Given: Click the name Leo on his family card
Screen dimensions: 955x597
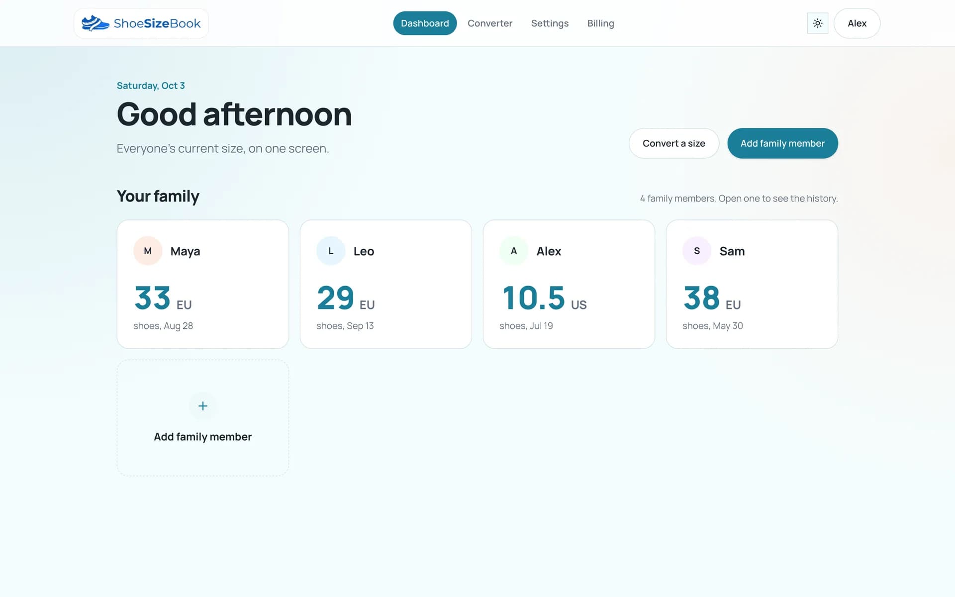Looking at the screenshot, I should click(364, 251).
